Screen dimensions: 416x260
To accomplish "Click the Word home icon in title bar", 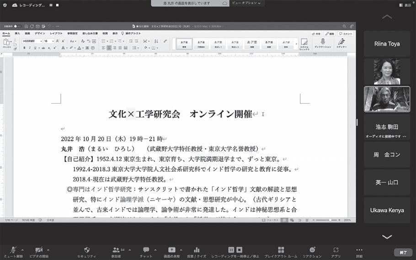I will point(26,26).
